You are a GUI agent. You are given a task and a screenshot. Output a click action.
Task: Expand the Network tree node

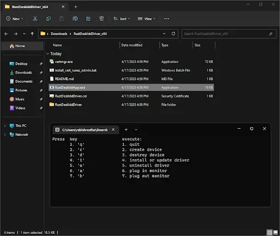point(5,135)
